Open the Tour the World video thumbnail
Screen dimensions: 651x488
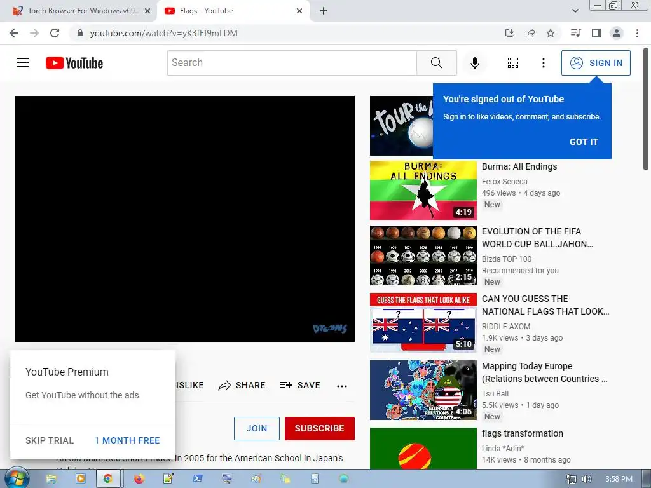point(401,125)
